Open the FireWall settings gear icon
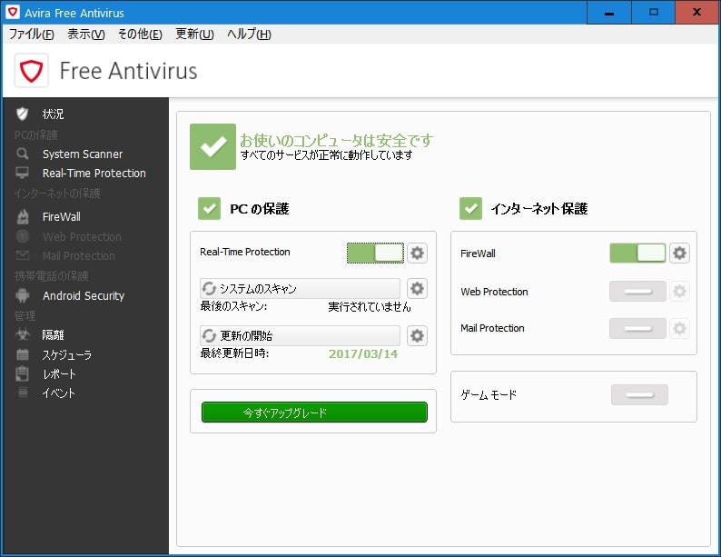Image resolution: width=721 pixels, height=557 pixels. [679, 253]
